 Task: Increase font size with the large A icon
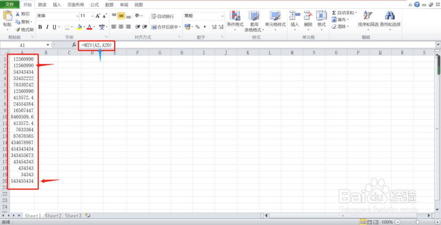pos(98,16)
